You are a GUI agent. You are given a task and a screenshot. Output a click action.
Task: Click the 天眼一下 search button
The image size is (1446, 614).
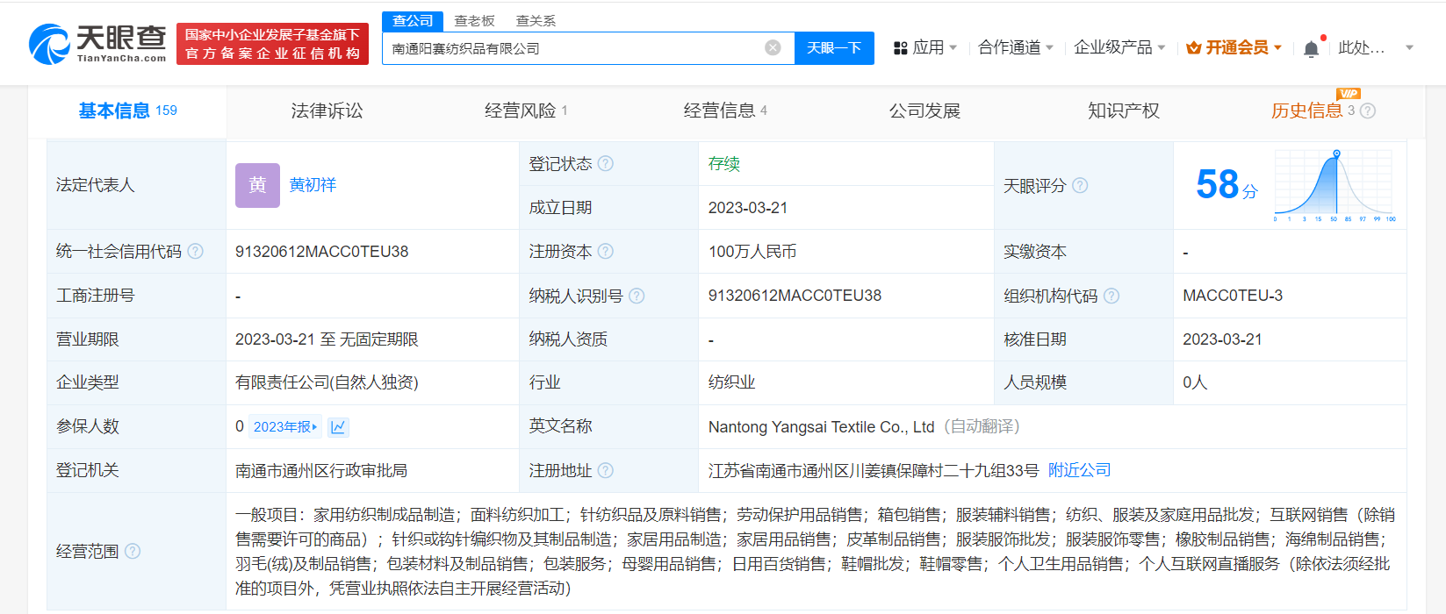coord(834,48)
